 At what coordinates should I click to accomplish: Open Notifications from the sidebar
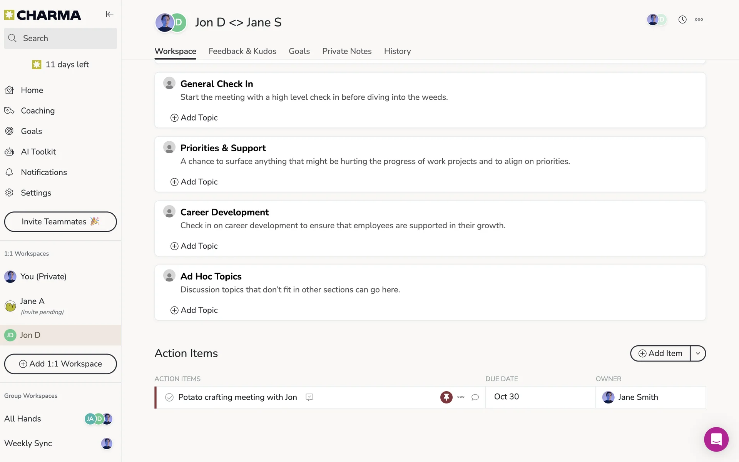pyautogui.click(x=43, y=172)
